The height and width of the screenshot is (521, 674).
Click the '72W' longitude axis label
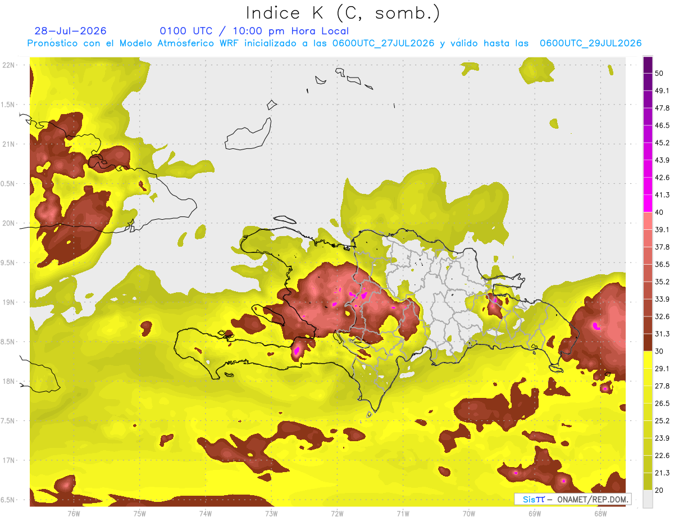[337, 514]
